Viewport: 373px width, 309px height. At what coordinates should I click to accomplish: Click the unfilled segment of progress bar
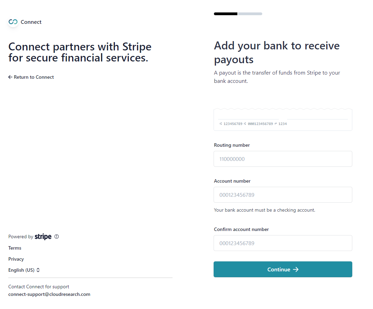point(250,14)
